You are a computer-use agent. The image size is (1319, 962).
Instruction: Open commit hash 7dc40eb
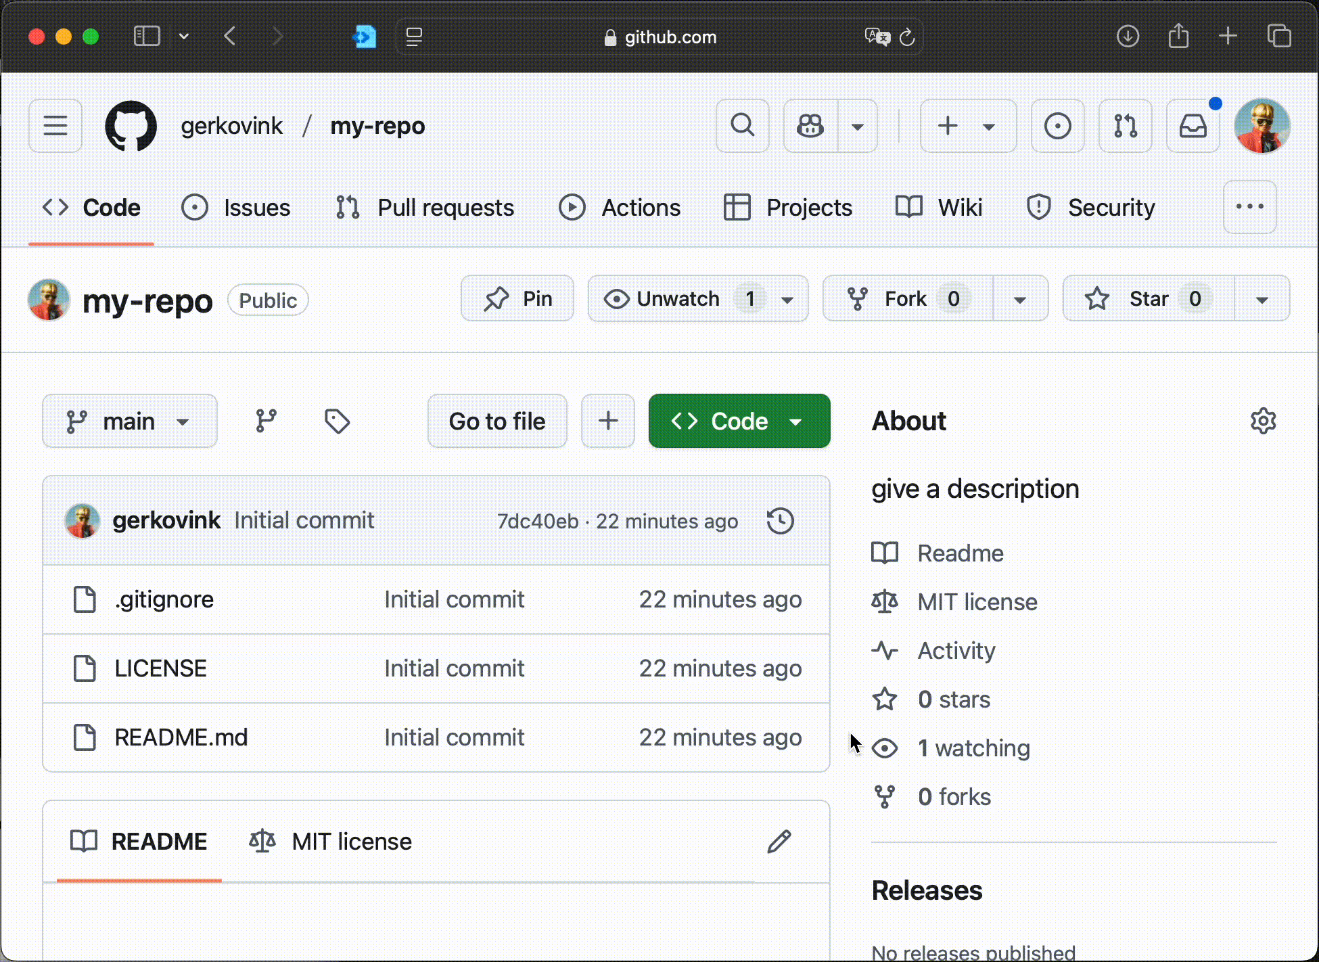538,521
